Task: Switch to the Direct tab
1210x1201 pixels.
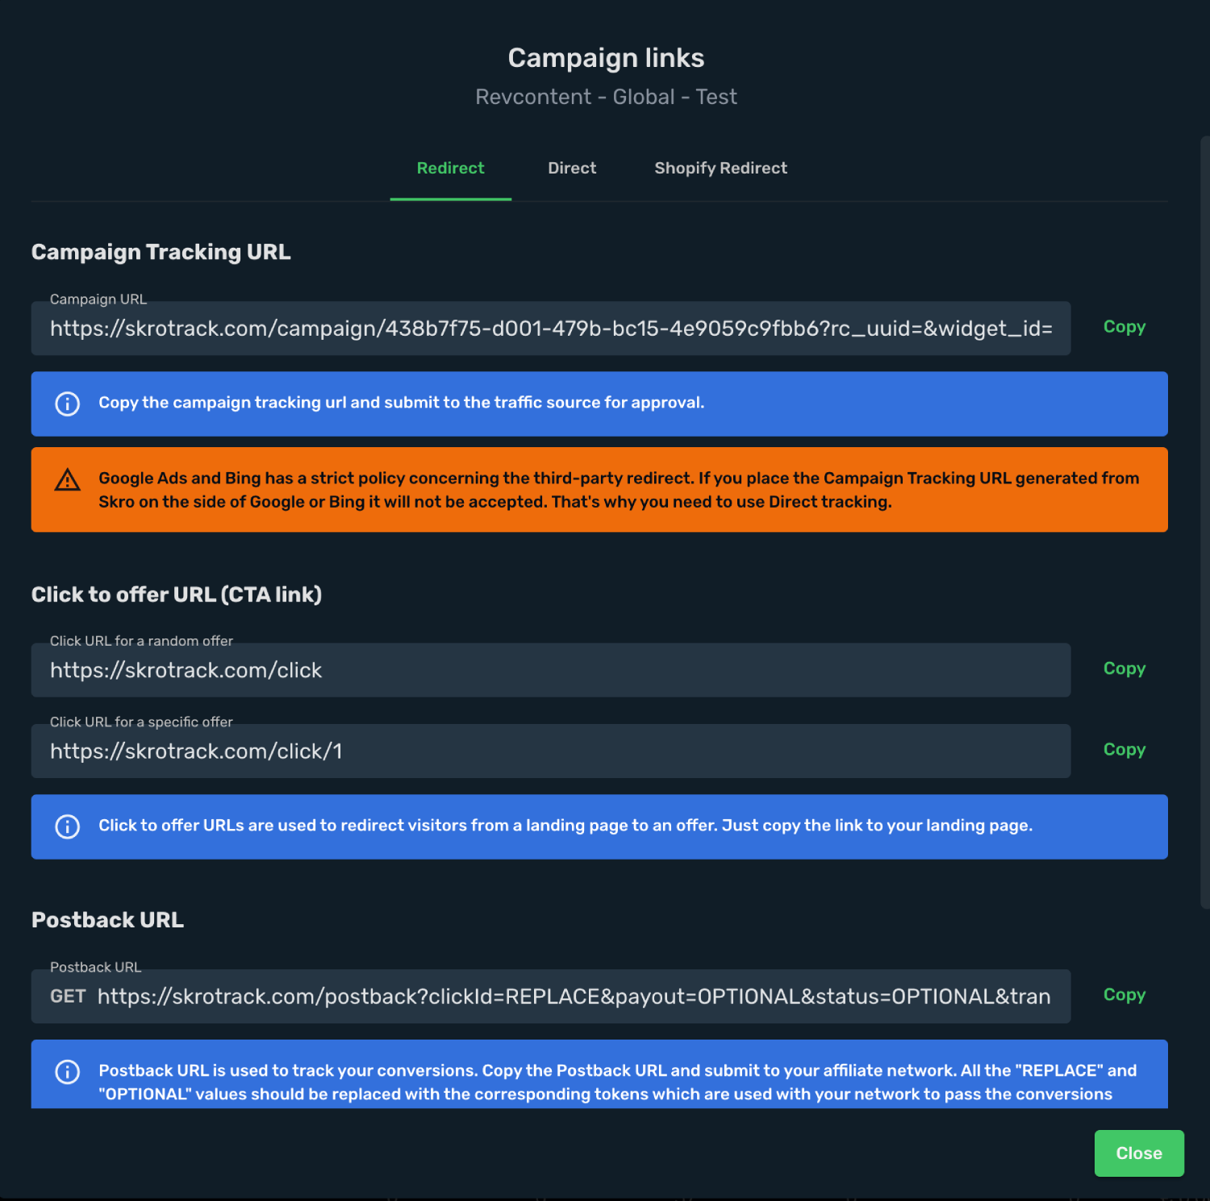Action: point(572,168)
